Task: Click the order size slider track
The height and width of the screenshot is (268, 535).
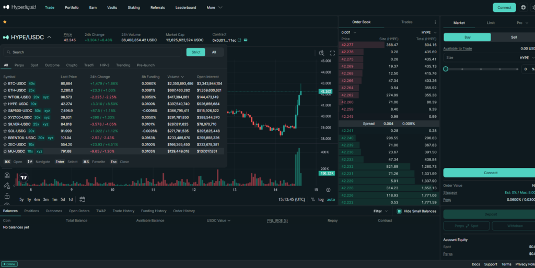Action: pos(481,69)
